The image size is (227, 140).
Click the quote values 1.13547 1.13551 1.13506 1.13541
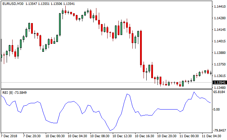50,4
